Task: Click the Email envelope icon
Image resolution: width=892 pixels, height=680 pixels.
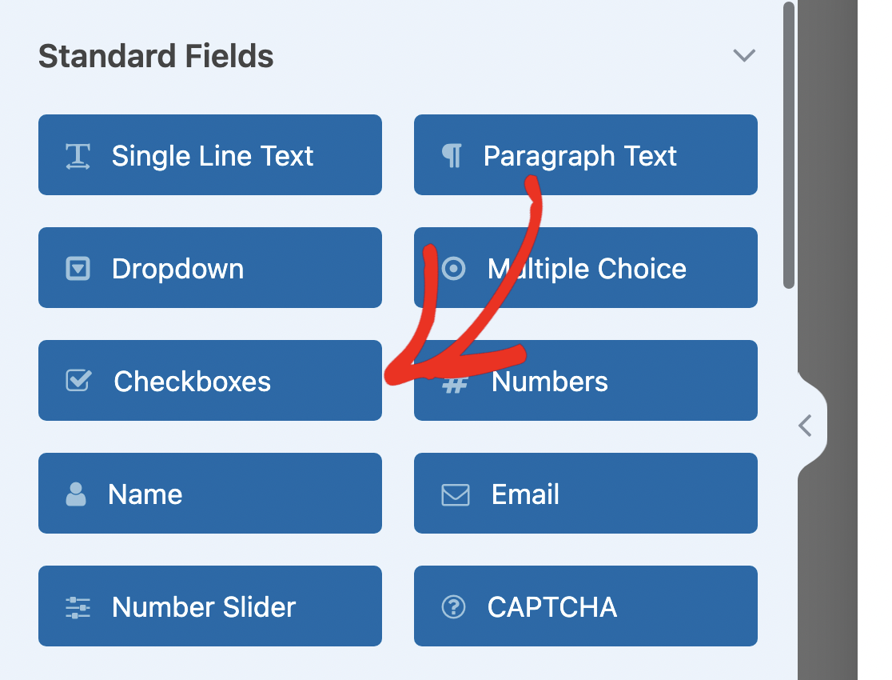Action: point(455,494)
